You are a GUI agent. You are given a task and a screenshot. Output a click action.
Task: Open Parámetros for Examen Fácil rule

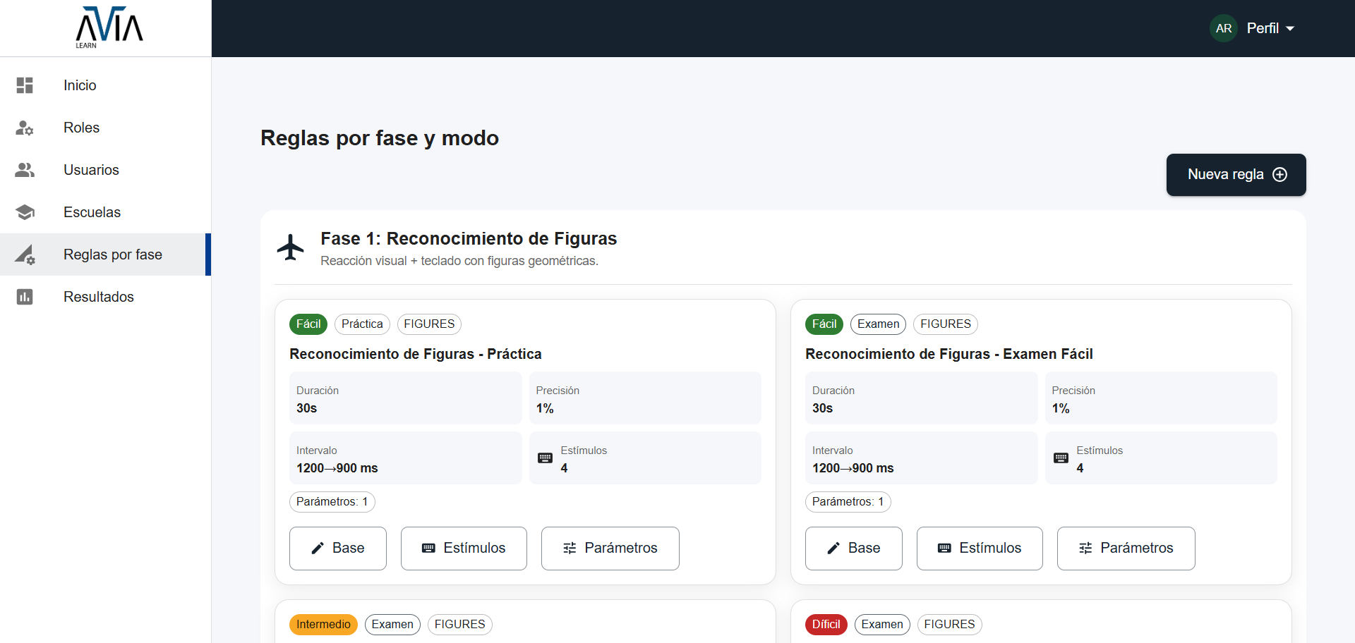point(1126,549)
